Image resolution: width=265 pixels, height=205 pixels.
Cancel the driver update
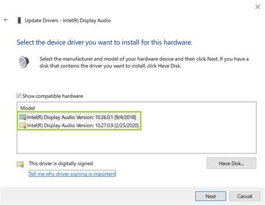[x=245, y=196]
